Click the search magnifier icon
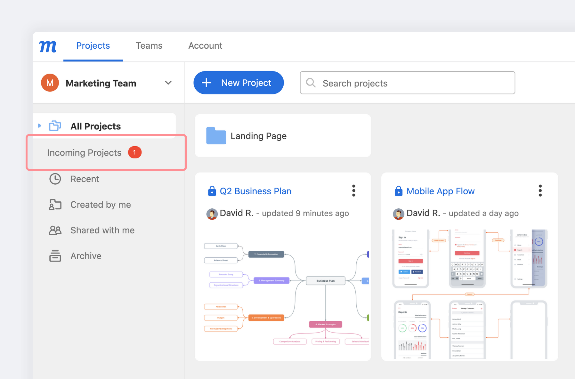This screenshot has height=379, width=575. (x=310, y=83)
